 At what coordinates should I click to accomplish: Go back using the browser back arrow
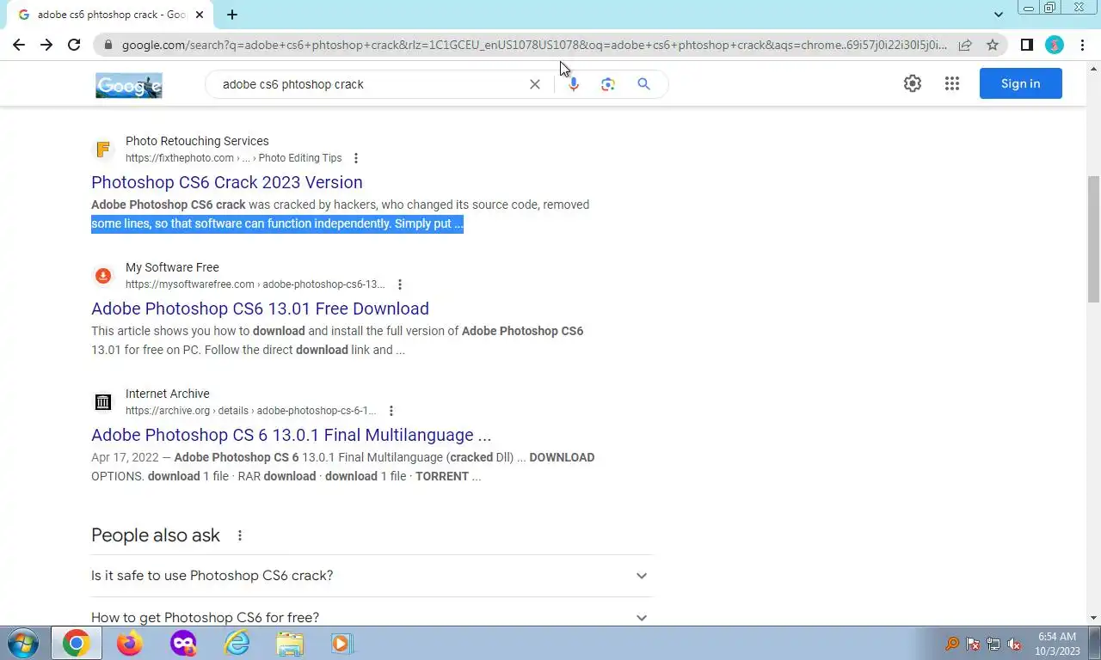(x=19, y=45)
